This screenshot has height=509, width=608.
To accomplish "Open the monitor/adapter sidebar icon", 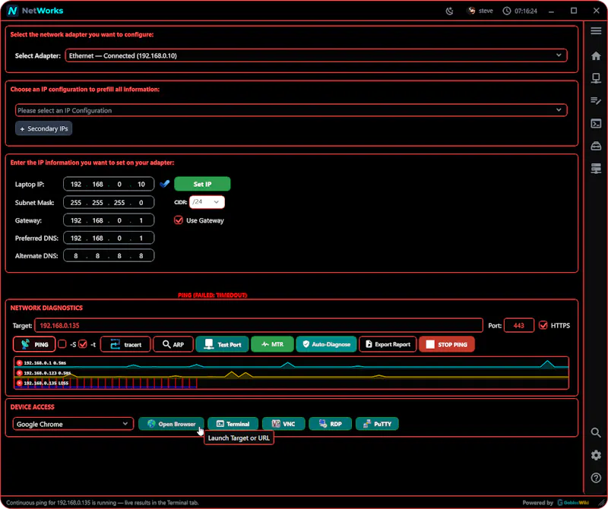I will point(596,78).
